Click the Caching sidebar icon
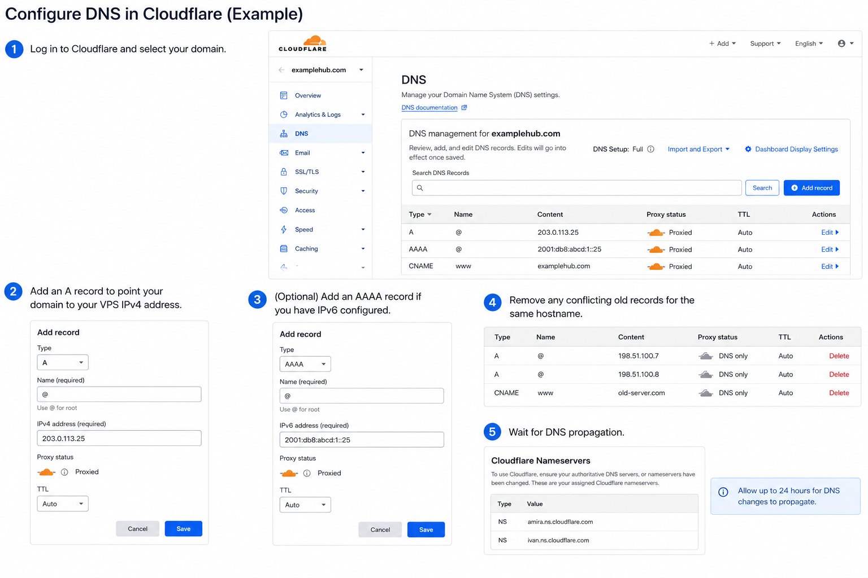This screenshot has height=578, width=868. click(x=284, y=248)
